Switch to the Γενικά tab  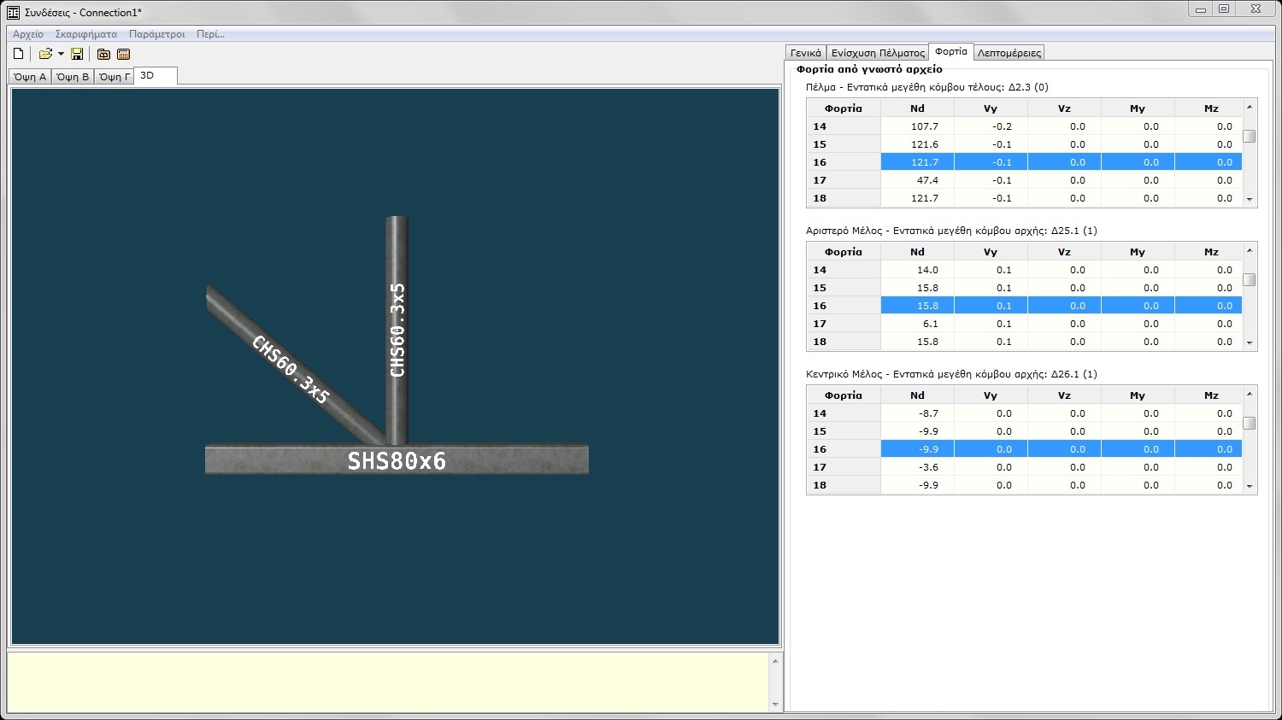[805, 53]
